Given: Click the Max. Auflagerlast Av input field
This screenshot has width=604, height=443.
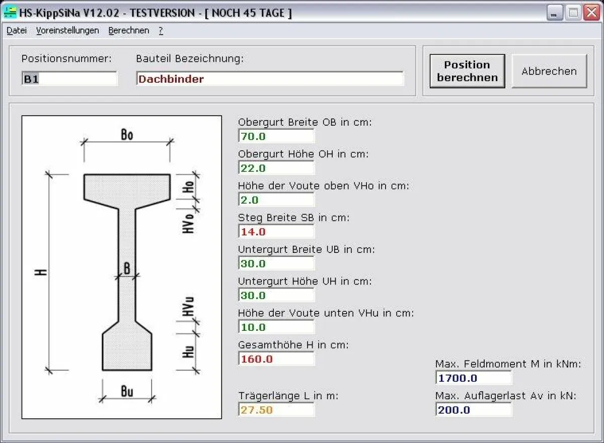Looking at the screenshot, I should [x=474, y=410].
